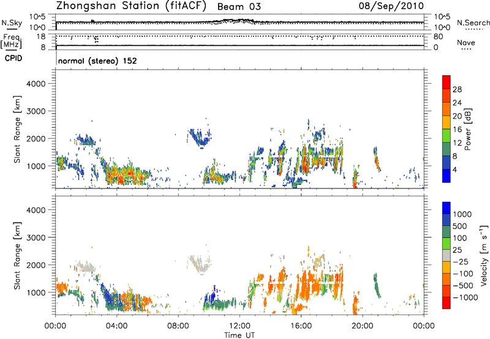The height and width of the screenshot is (339, 490).
Task: Click the "CPID" row label
Action: [x=13, y=58]
